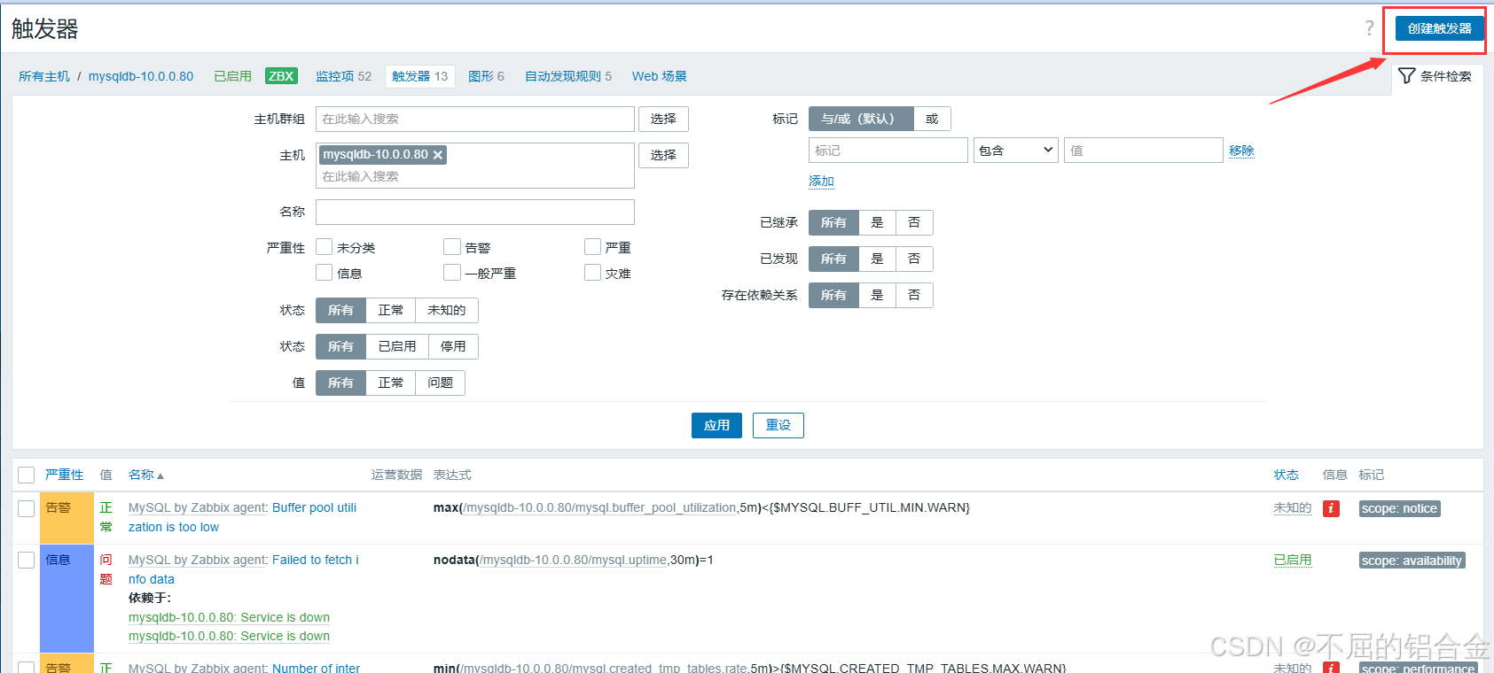Open the 条件检索 filter funnel icon
1494x673 pixels.
tap(1406, 76)
